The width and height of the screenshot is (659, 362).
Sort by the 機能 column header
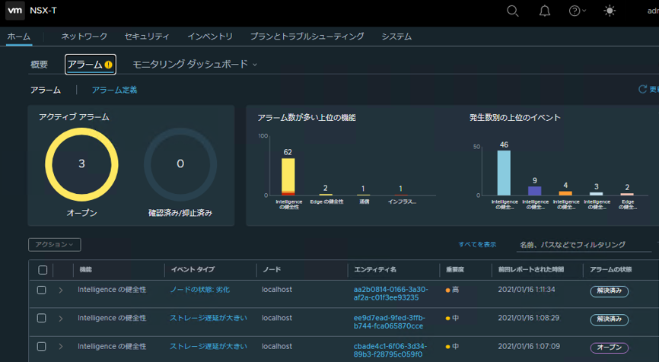(x=86, y=270)
